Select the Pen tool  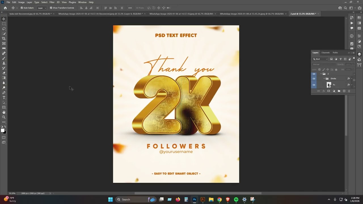point(4,93)
